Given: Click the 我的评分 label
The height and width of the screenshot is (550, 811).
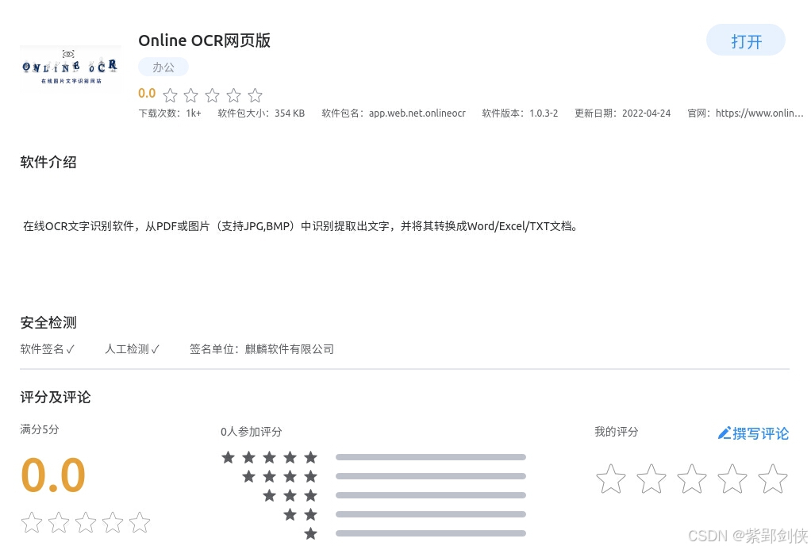Looking at the screenshot, I should [616, 432].
